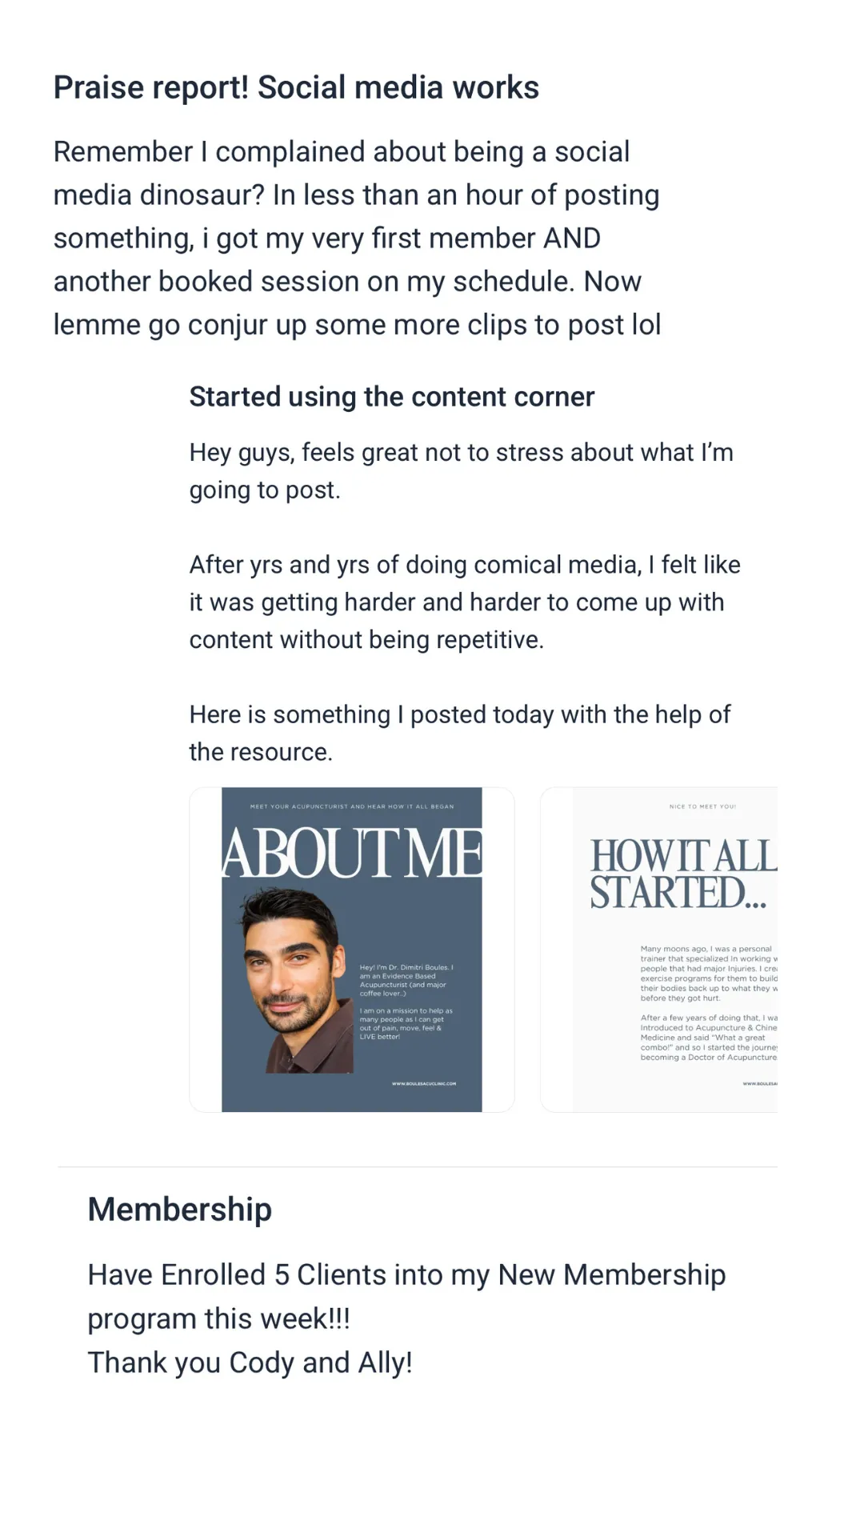The width and height of the screenshot is (864, 1536).
Task: Click the "Here is something I posted today" text
Action: [459, 732]
